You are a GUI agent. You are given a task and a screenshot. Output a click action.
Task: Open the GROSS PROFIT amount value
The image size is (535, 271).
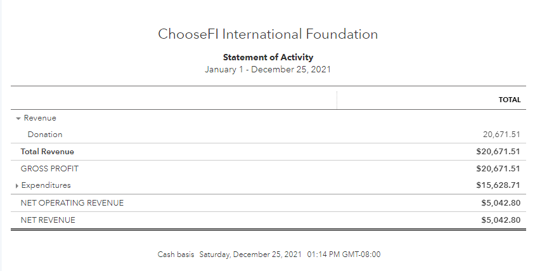498,168
